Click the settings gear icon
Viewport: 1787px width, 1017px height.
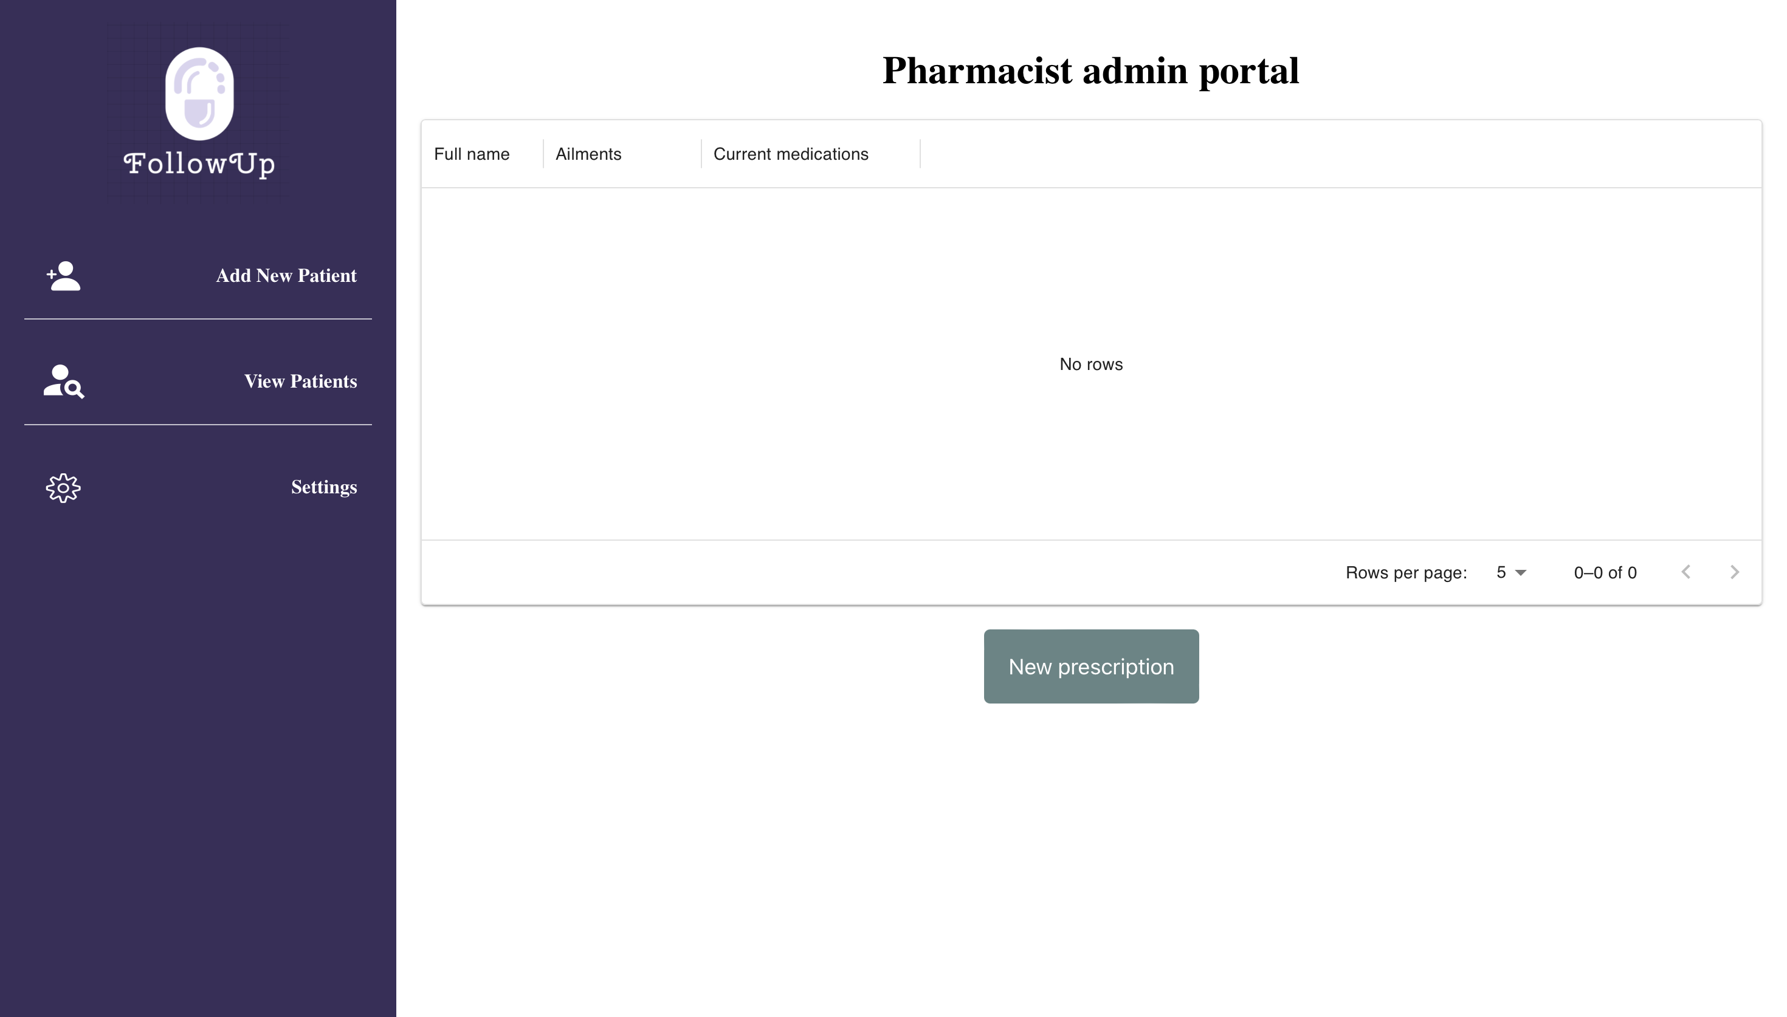pos(64,488)
